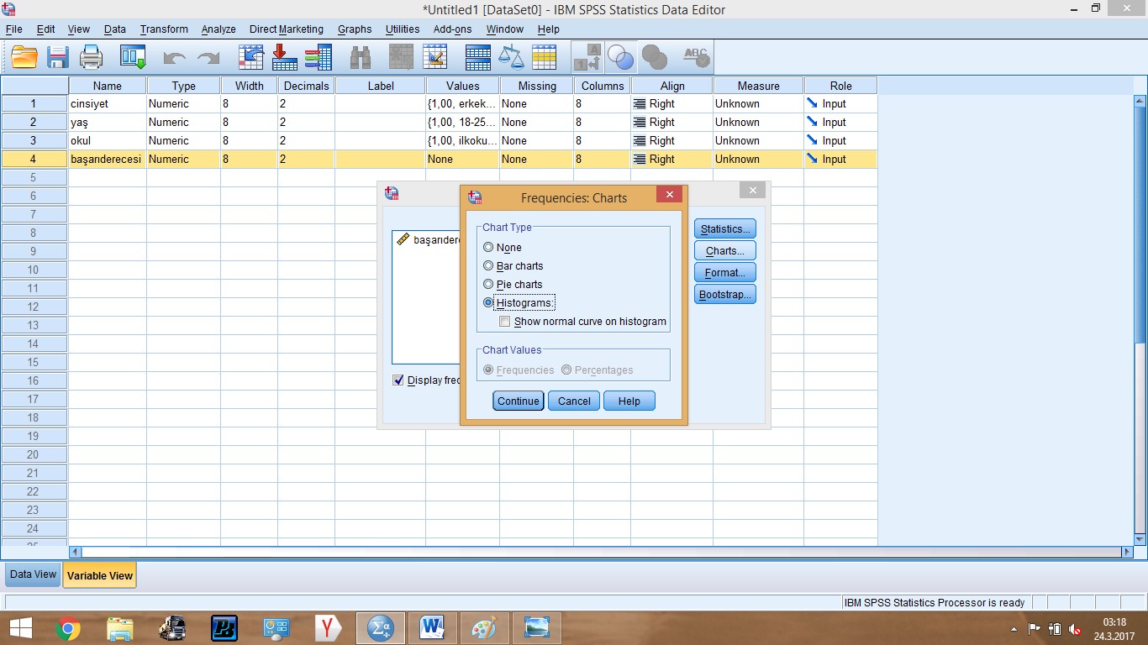Click the yaş variable name cell
This screenshot has width=1148, height=645.
coord(108,123)
